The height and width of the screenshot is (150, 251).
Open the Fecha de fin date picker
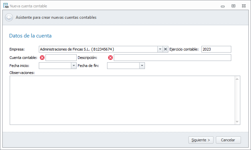142,66
